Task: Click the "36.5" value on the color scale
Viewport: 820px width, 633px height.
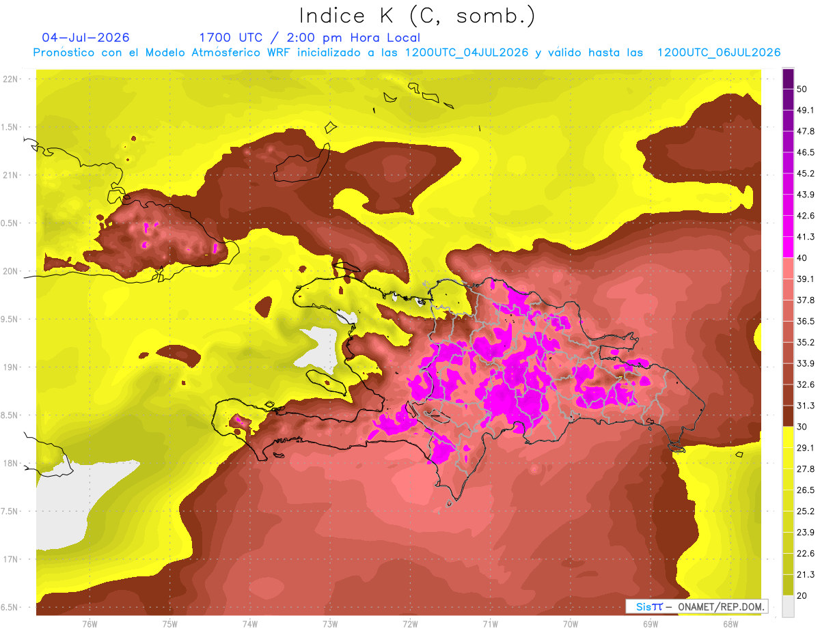Action: [x=806, y=321]
